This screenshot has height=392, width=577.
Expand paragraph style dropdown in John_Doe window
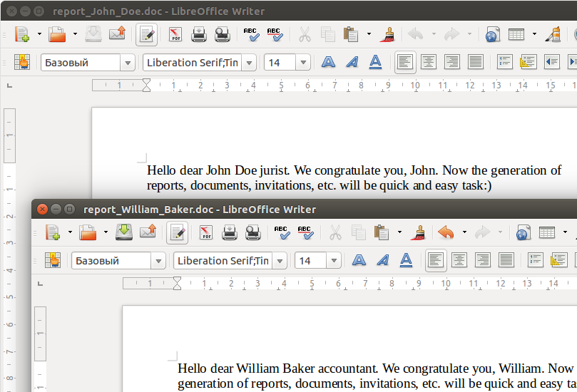click(x=128, y=63)
